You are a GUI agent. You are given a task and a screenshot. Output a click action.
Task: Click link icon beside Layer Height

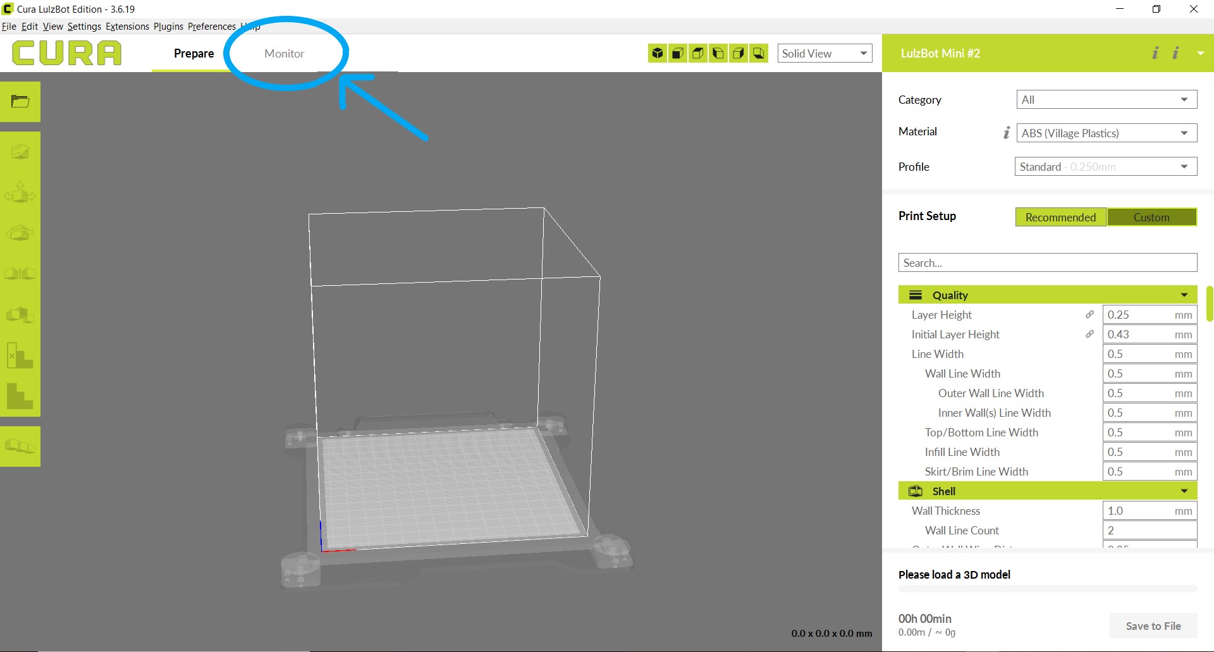pyautogui.click(x=1089, y=314)
